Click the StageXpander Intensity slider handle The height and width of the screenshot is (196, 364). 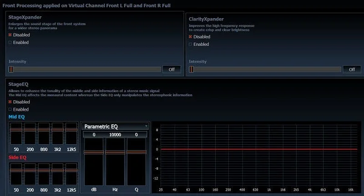click(11, 69)
